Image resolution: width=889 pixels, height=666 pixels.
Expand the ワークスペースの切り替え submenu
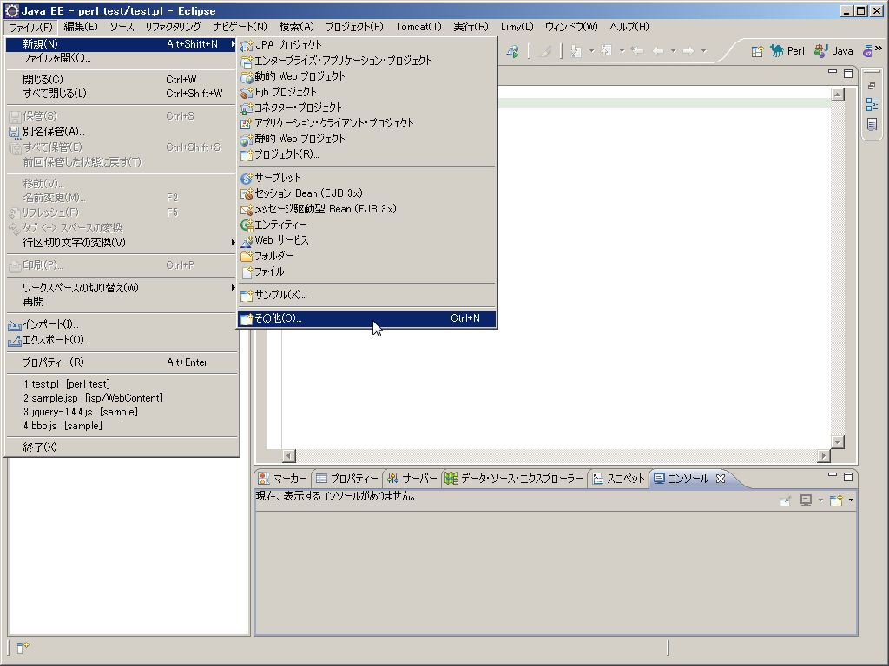(x=122, y=288)
